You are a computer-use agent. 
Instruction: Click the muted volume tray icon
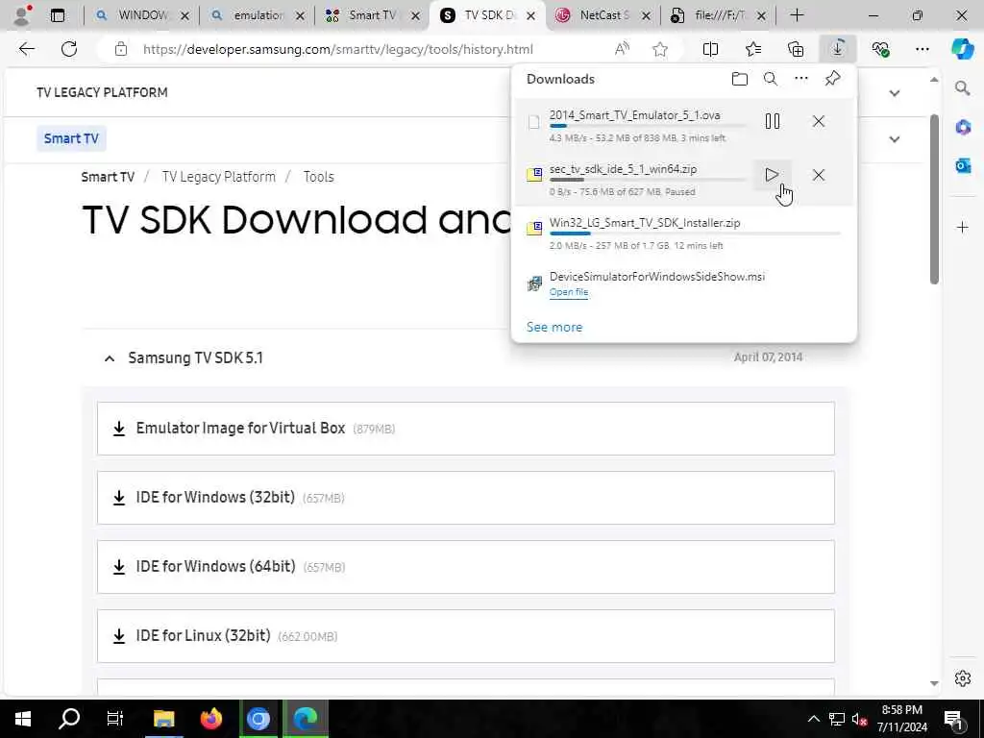[x=860, y=719]
